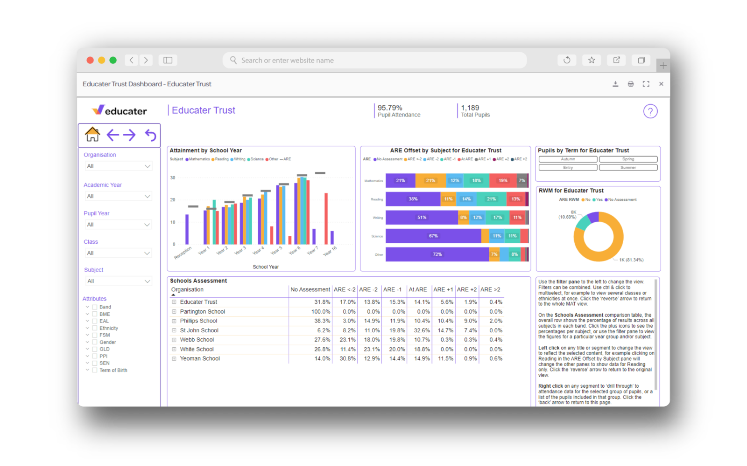
Task: Click the reverse undo arrow icon
Action: [150, 135]
